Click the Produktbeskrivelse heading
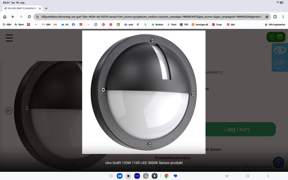Viewport: 288px width, 180px height. click(173, 158)
